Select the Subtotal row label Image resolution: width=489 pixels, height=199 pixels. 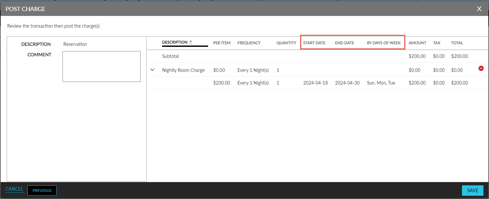click(171, 56)
